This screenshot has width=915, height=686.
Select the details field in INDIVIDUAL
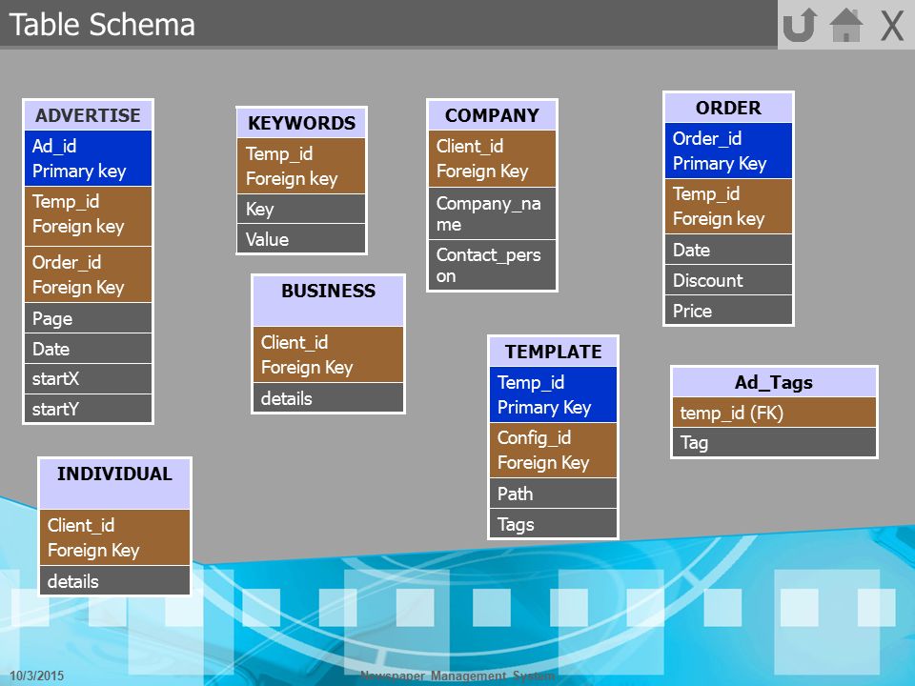(114, 580)
